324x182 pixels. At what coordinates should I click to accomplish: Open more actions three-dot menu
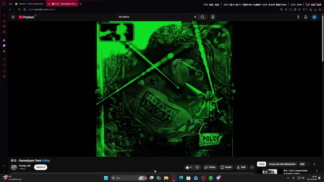tap(252, 167)
